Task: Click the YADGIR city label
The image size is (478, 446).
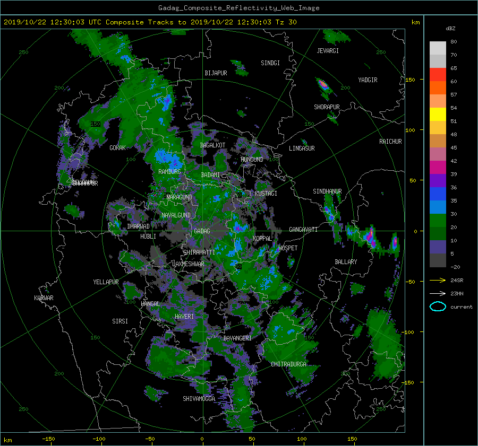Action: coord(368,80)
